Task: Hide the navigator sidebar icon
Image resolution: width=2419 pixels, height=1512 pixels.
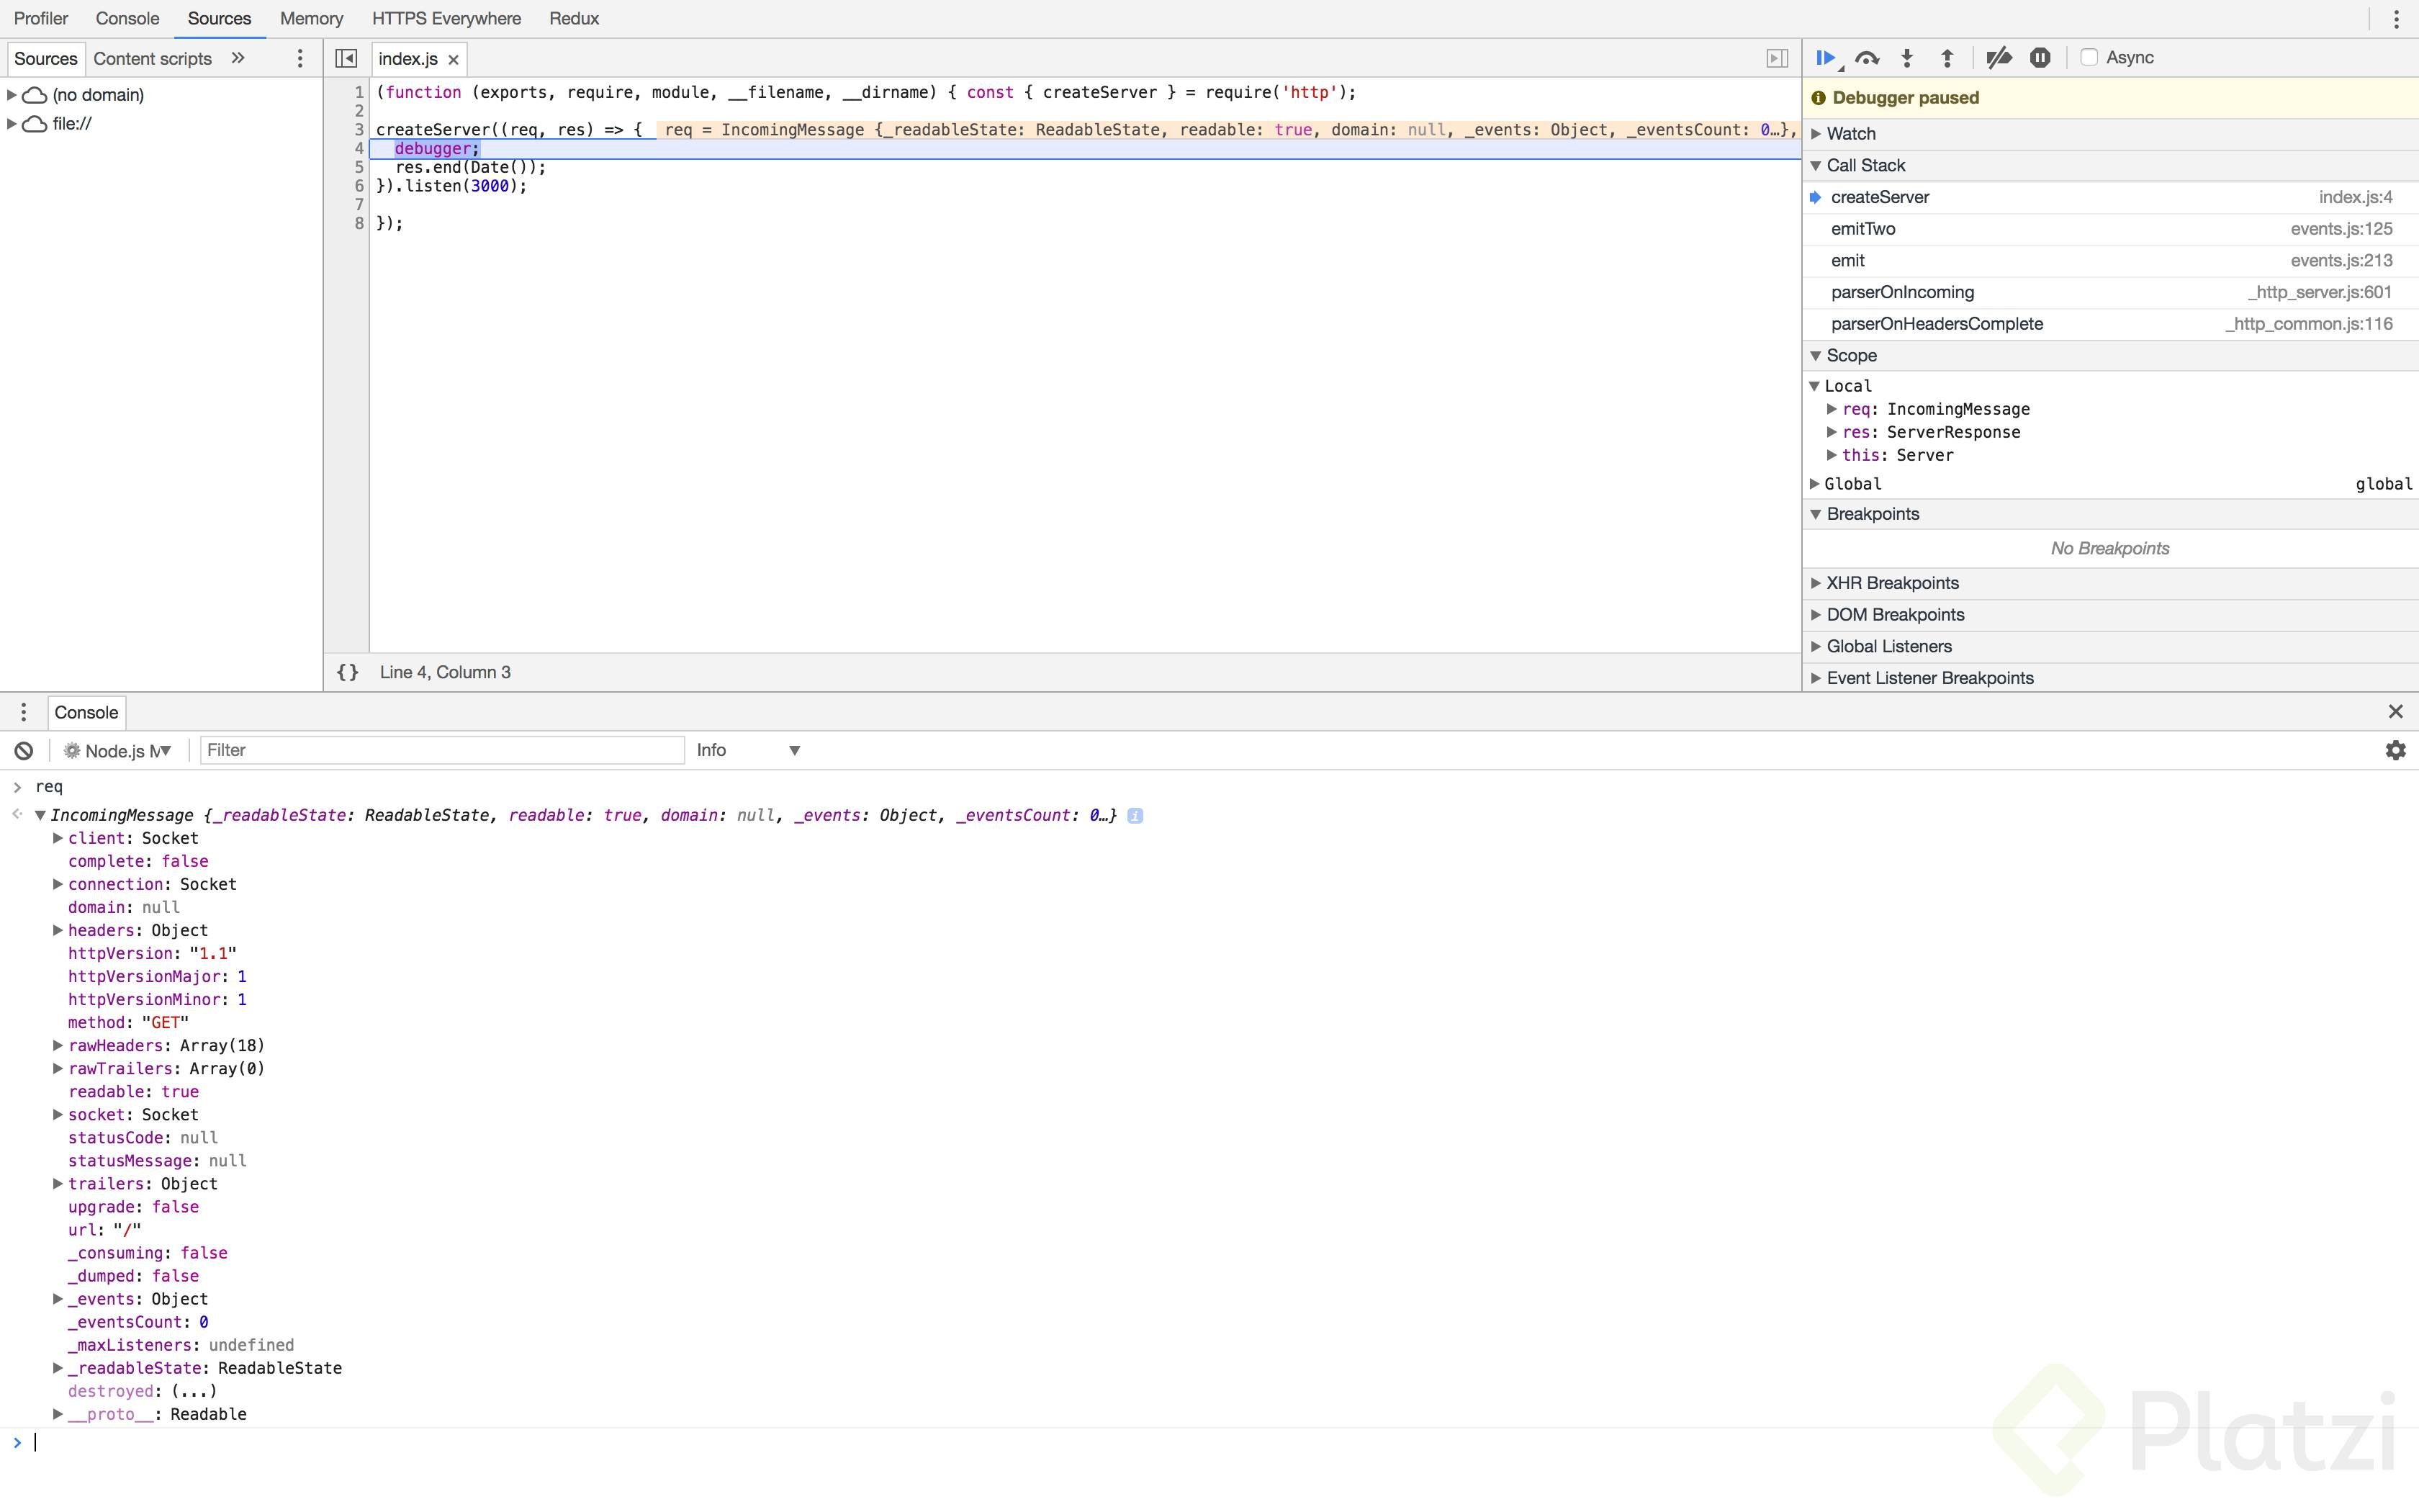Action: tap(346, 58)
